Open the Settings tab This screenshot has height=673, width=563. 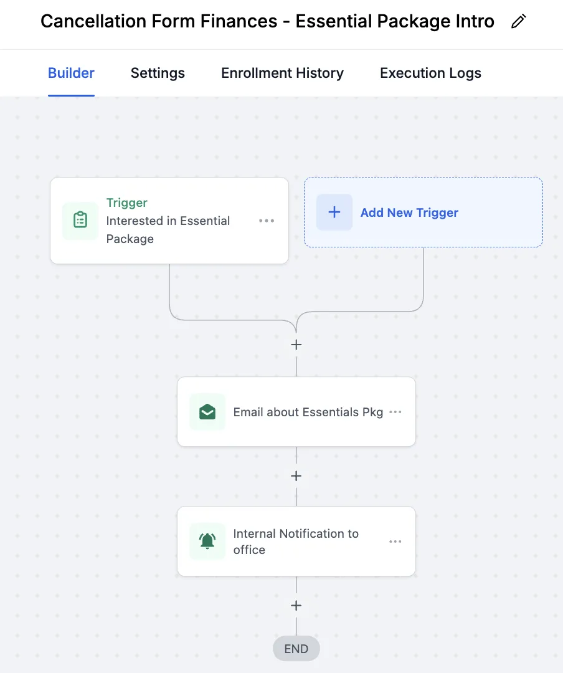158,73
